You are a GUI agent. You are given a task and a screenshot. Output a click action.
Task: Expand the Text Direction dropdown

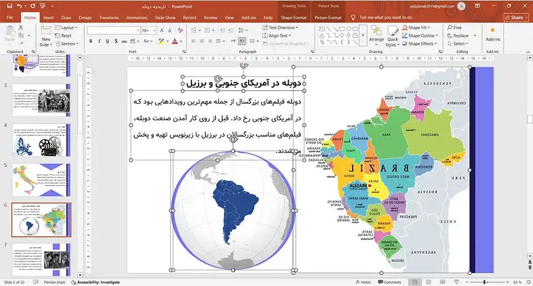coord(280,28)
